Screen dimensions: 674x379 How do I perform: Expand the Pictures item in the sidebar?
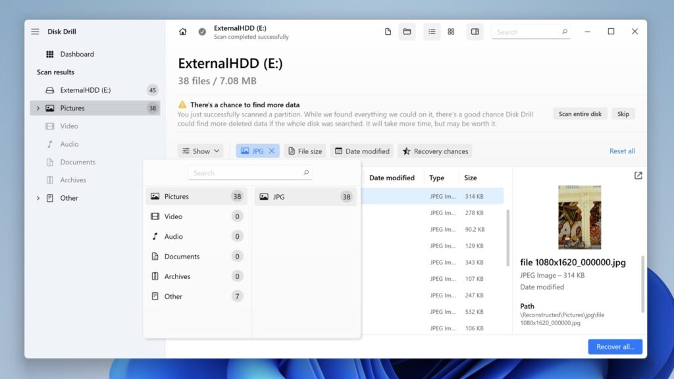(x=38, y=108)
